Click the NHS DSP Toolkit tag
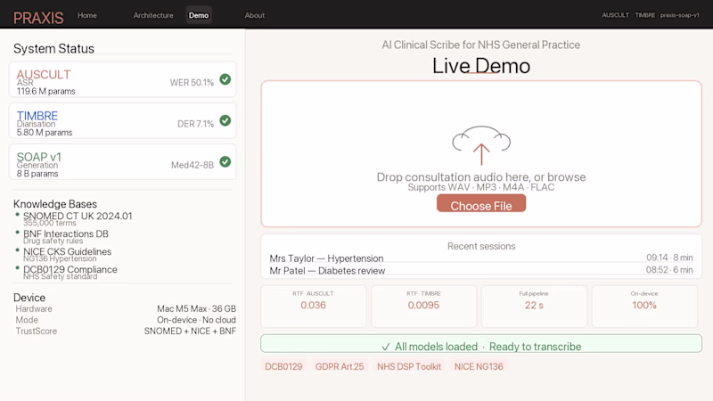The height and width of the screenshot is (401, 713). tap(409, 366)
